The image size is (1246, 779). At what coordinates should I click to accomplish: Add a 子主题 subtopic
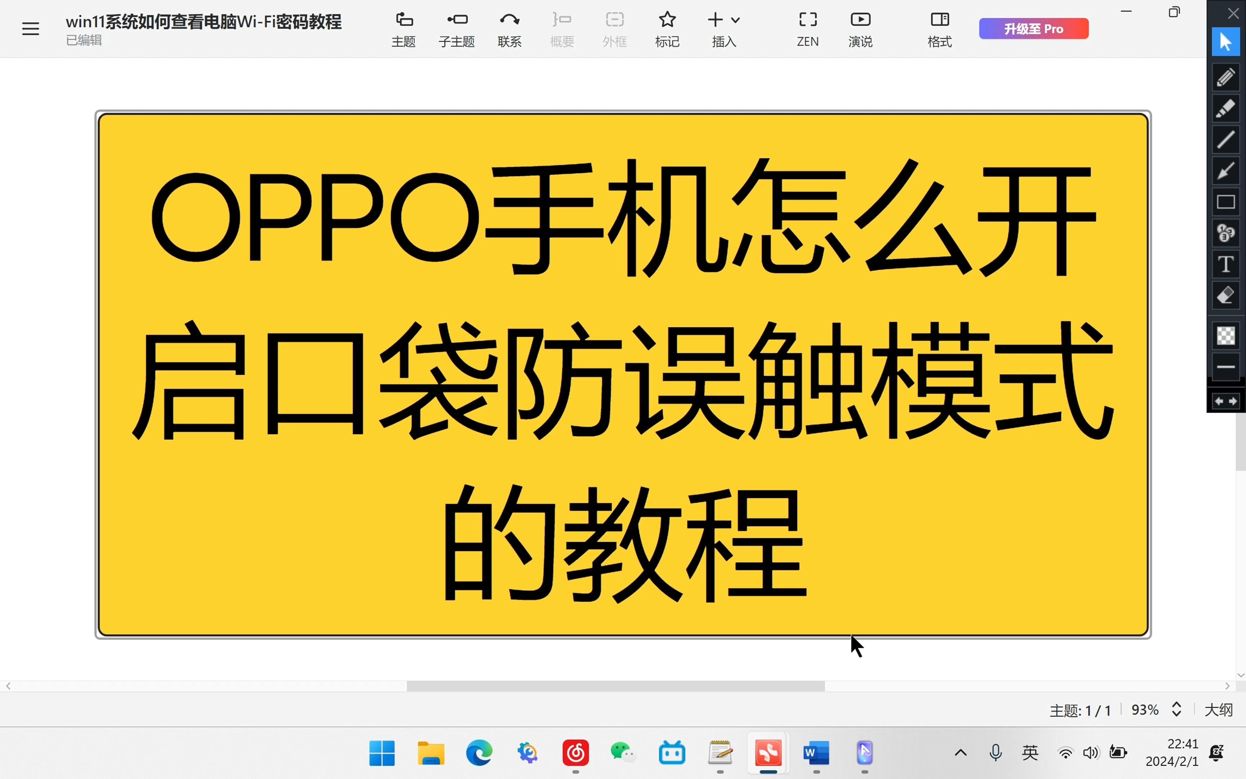click(x=457, y=29)
